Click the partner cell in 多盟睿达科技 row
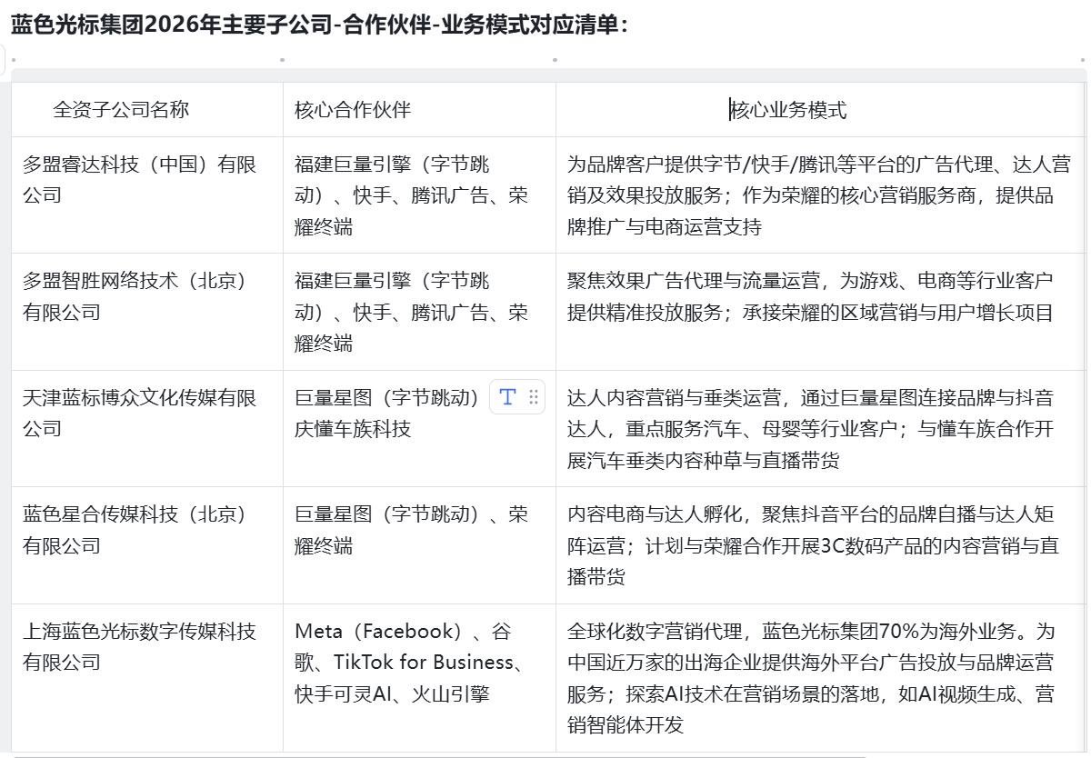1091x758 pixels. 419,194
